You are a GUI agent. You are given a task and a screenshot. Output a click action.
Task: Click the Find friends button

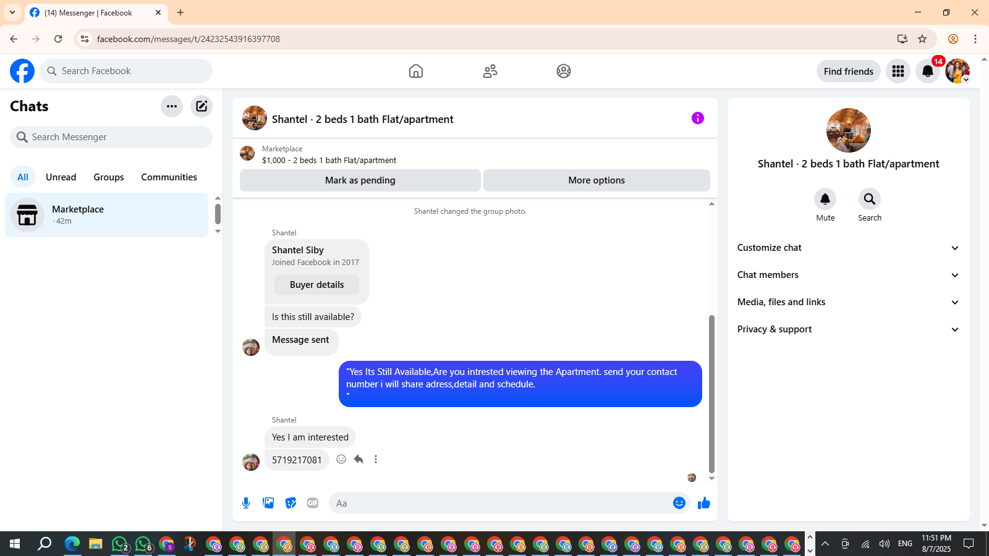[849, 71]
